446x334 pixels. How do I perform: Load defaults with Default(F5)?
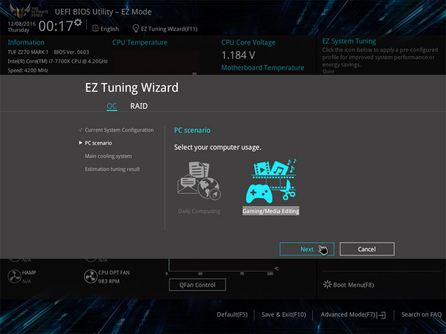[x=232, y=315]
